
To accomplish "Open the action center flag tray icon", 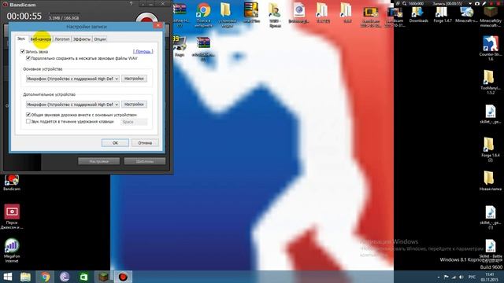I will pos(446,277).
